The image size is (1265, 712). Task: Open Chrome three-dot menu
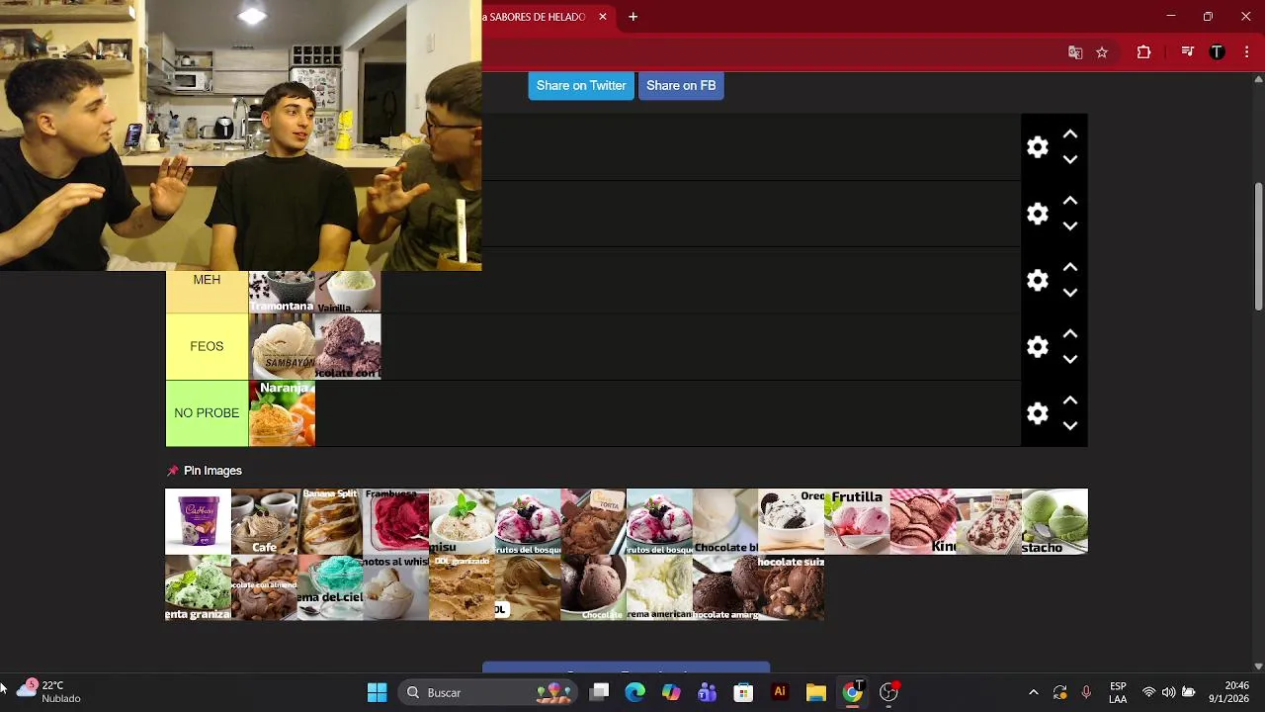(1247, 52)
